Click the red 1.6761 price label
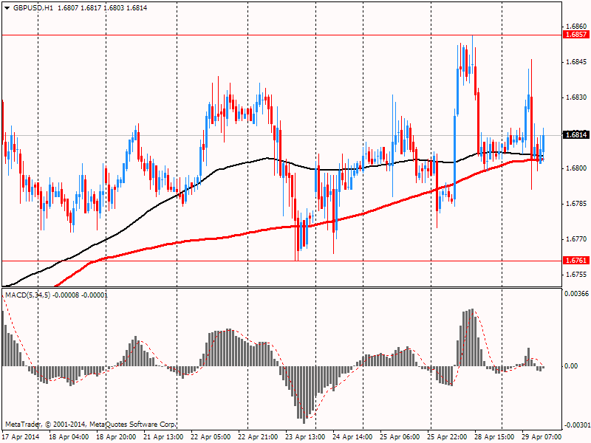The height and width of the screenshot is (443, 591). (575, 261)
